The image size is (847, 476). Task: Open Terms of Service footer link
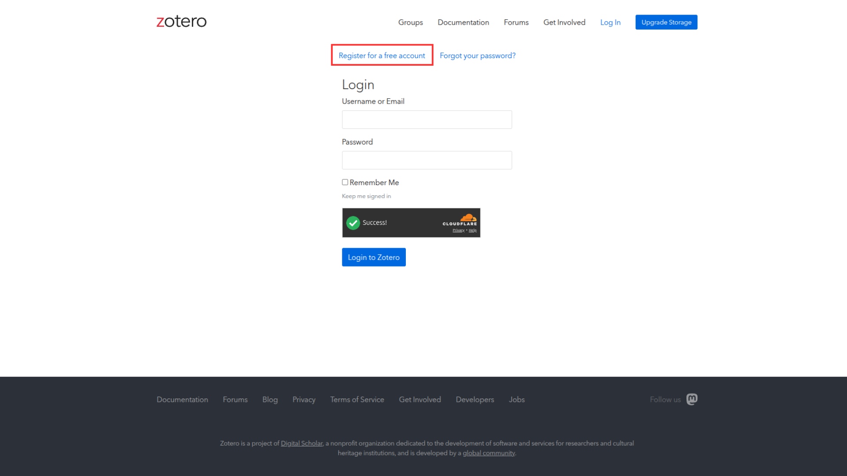click(x=357, y=399)
